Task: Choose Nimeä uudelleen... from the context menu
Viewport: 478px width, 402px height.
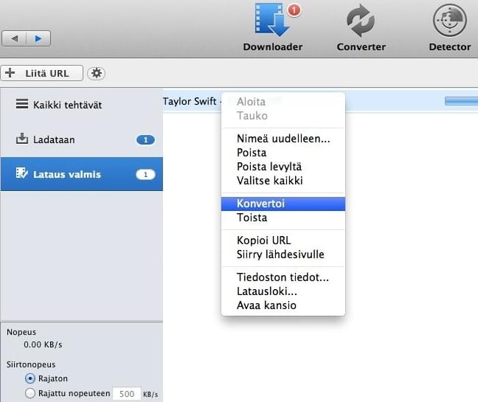Action: pos(283,139)
